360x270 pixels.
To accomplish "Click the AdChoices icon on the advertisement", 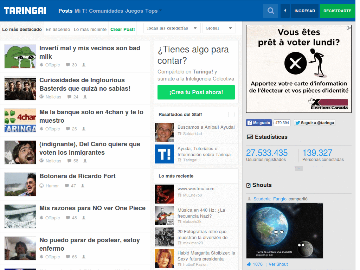I will pos(349,28).
